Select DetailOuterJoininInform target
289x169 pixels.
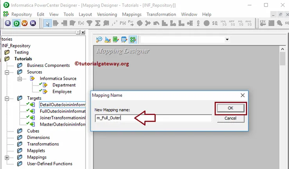63,105
